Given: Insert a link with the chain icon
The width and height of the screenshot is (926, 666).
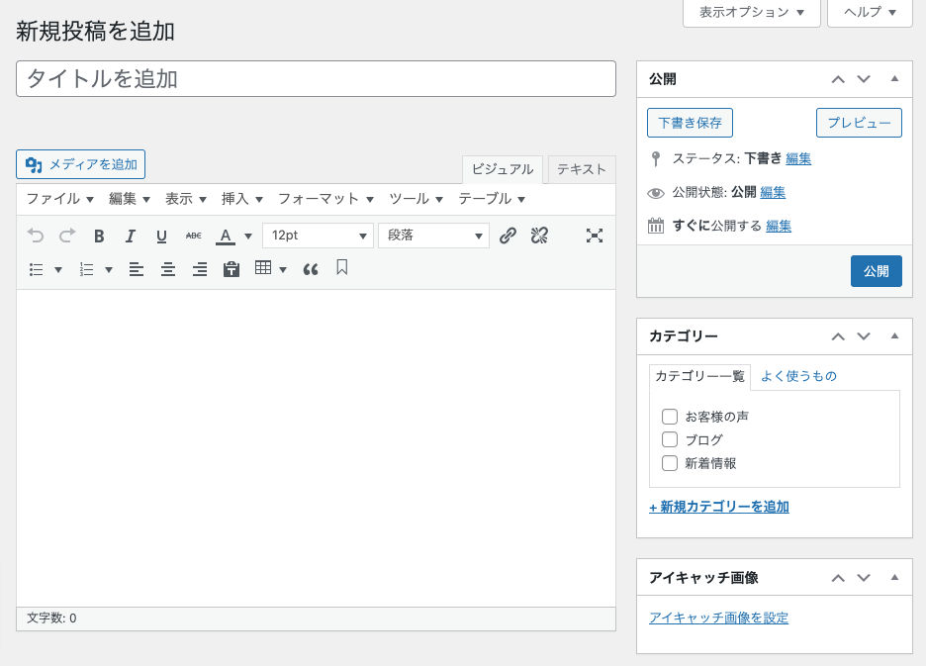Looking at the screenshot, I should [508, 236].
